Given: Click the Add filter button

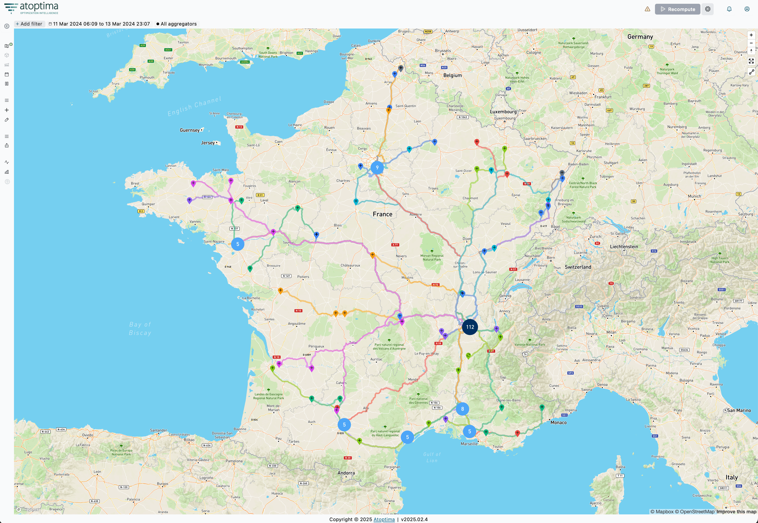Looking at the screenshot, I should 29,24.
